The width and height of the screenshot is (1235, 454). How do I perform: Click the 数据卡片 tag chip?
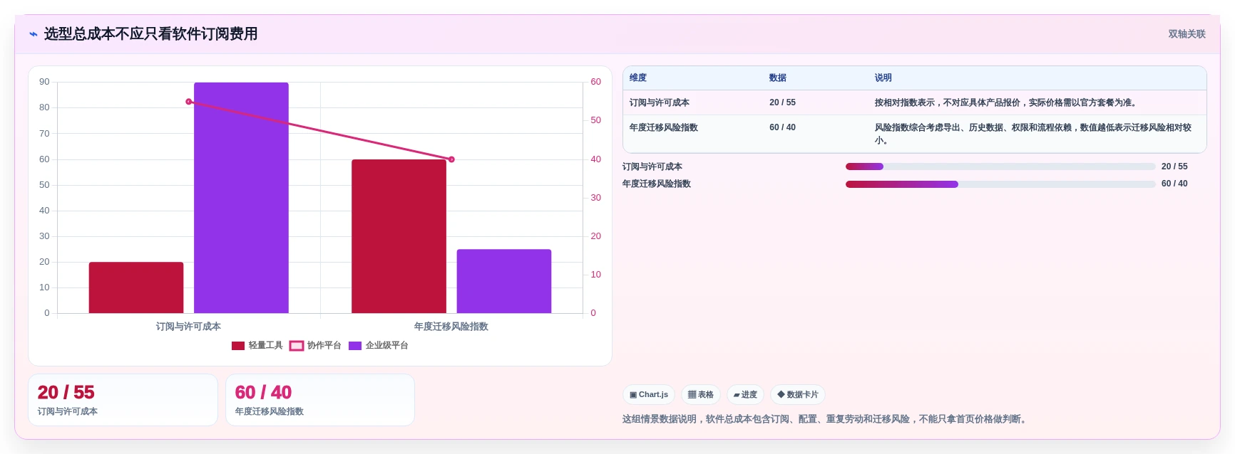[x=798, y=394]
